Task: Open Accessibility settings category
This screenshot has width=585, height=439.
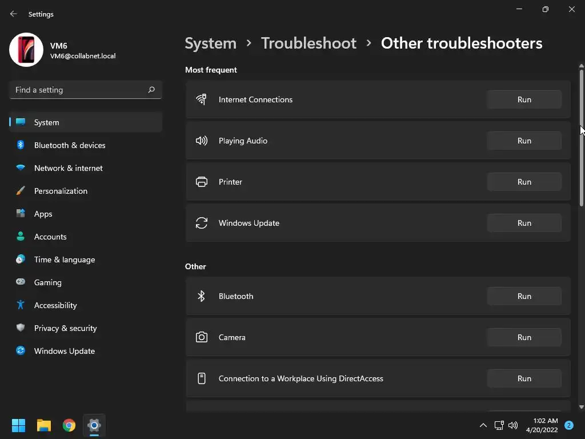Action: 55,305
